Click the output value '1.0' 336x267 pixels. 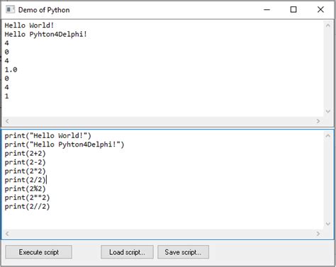[11, 69]
